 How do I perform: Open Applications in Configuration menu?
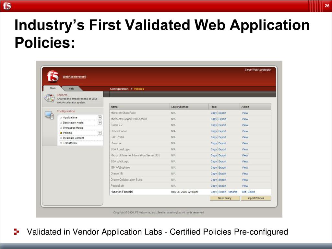tap(70, 117)
